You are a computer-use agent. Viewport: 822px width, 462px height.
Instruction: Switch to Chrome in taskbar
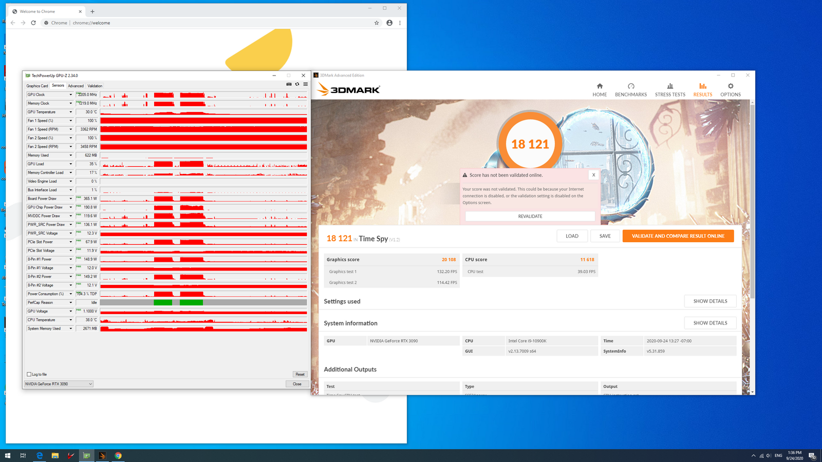tap(118, 455)
